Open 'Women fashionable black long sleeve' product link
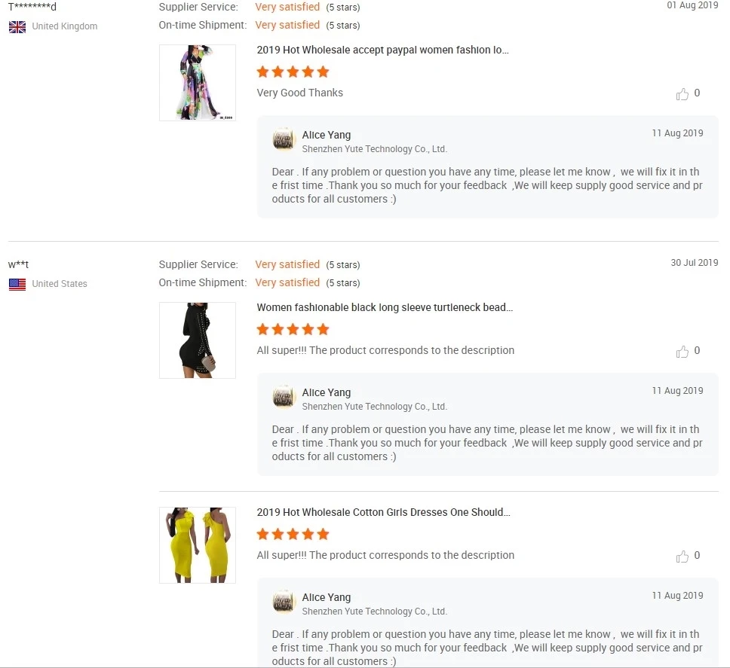Viewport: 730px width, 668px height. click(385, 307)
